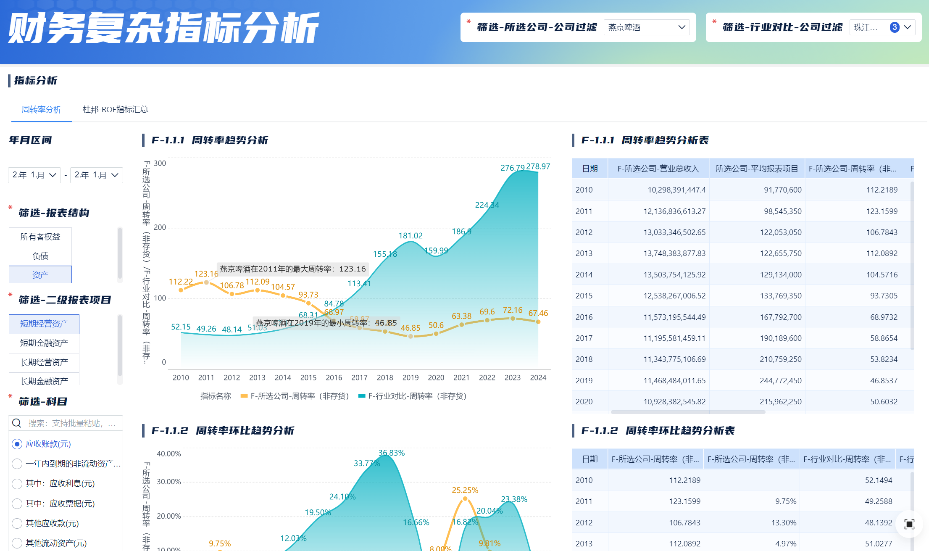The image size is (929, 551).
Task: Click the orange legend marker for F-所选公司-周转率
Action: 244,396
